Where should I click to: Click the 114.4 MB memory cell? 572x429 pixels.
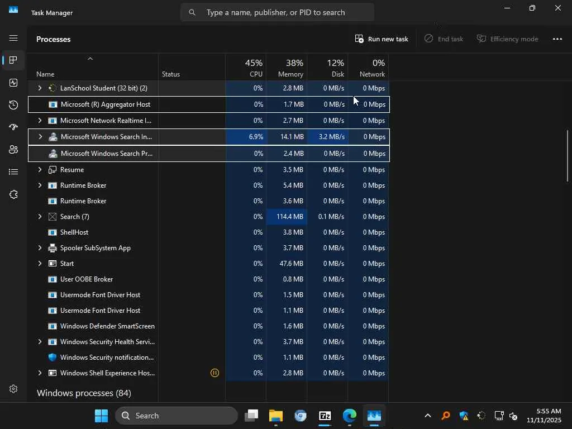pyautogui.click(x=287, y=217)
